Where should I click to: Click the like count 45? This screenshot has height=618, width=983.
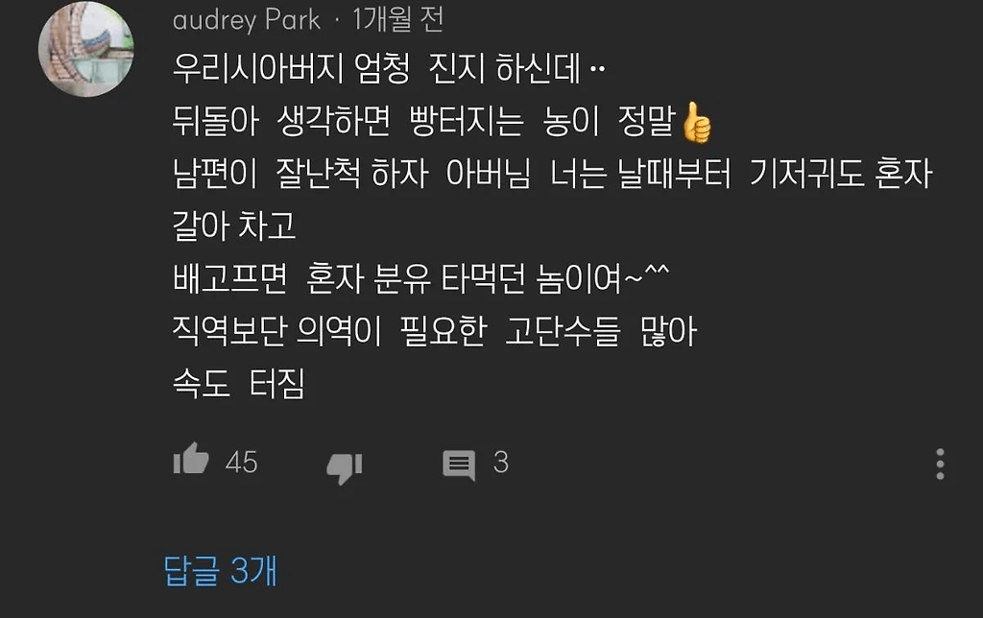coord(241,463)
